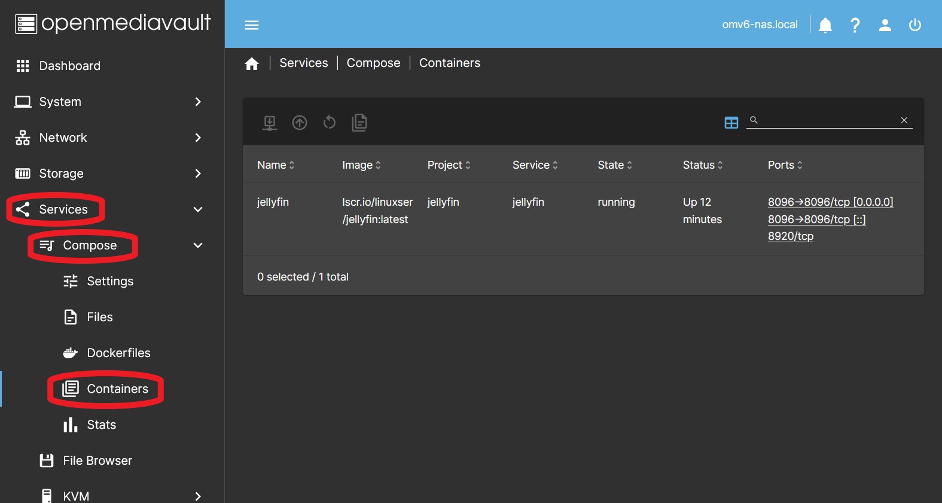Click the download-to-device toolbar icon
The width and height of the screenshot is (942, 503).
(x=270, y=123)
